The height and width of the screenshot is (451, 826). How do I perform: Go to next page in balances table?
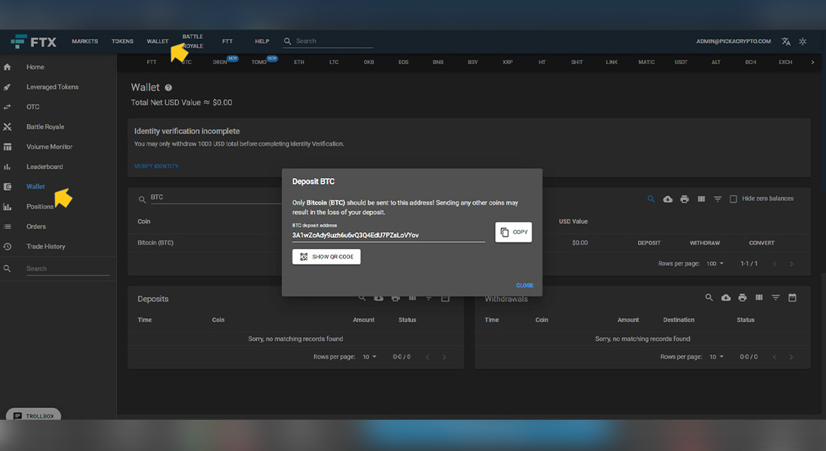click(x=791, y=264)
